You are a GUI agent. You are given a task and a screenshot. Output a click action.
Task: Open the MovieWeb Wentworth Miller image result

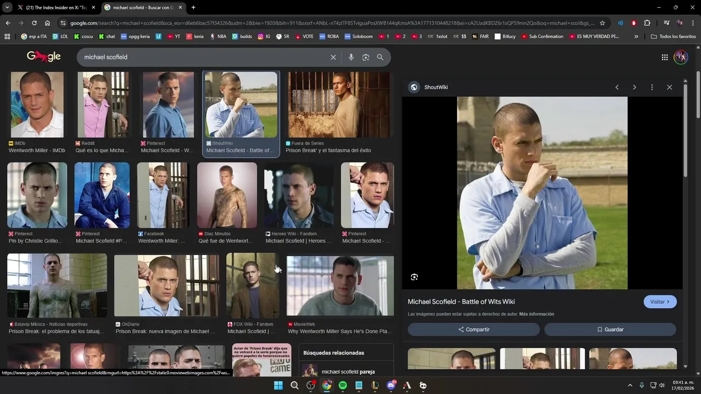pyautogui.click(x=340, y=286)
